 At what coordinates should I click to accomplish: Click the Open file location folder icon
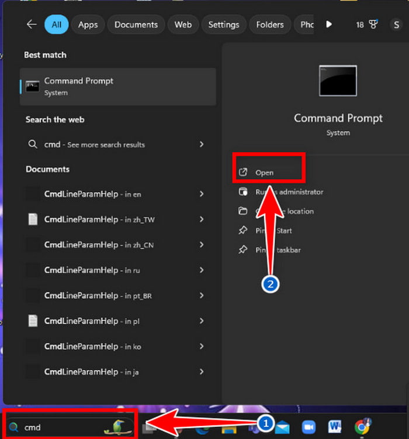point(243,211)
